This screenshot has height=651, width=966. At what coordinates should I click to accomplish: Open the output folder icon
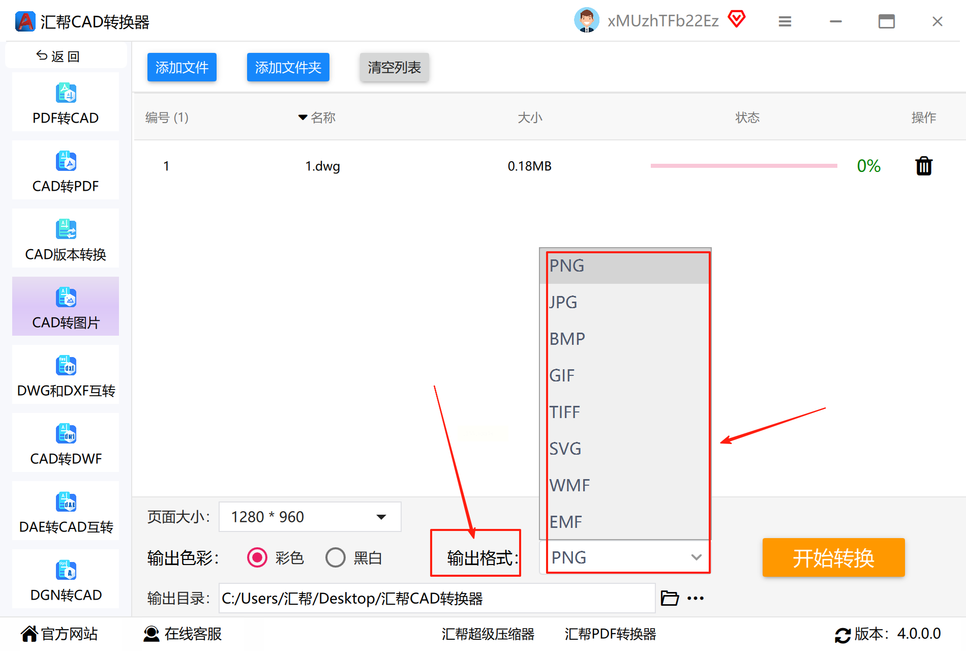(670, 598)
